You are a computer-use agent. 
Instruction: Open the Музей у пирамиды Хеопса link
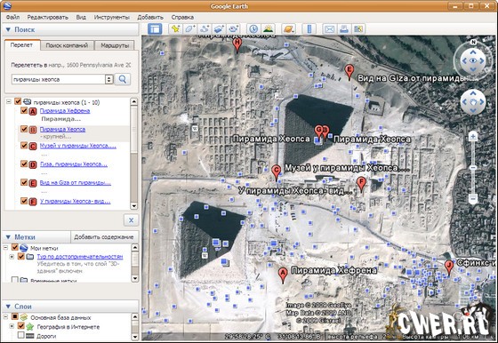coord(78,146)
